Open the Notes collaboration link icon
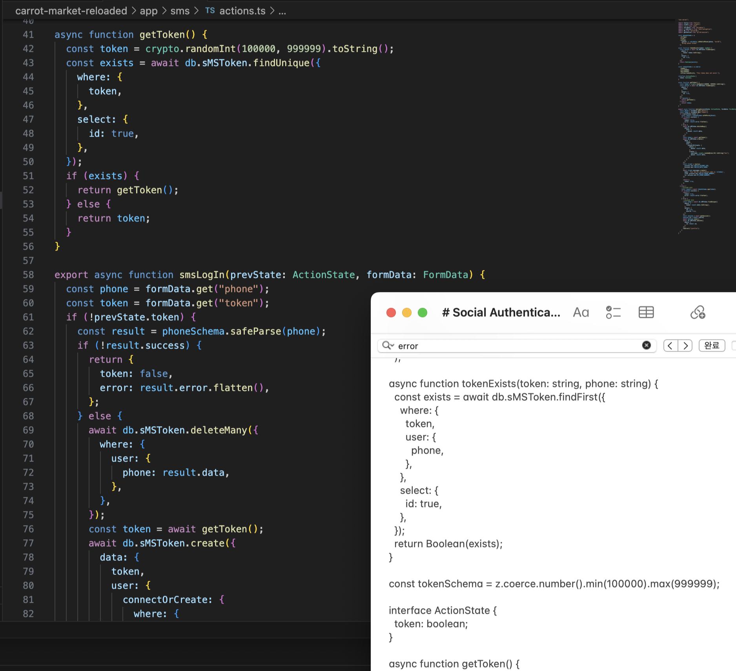 [698, 312]
